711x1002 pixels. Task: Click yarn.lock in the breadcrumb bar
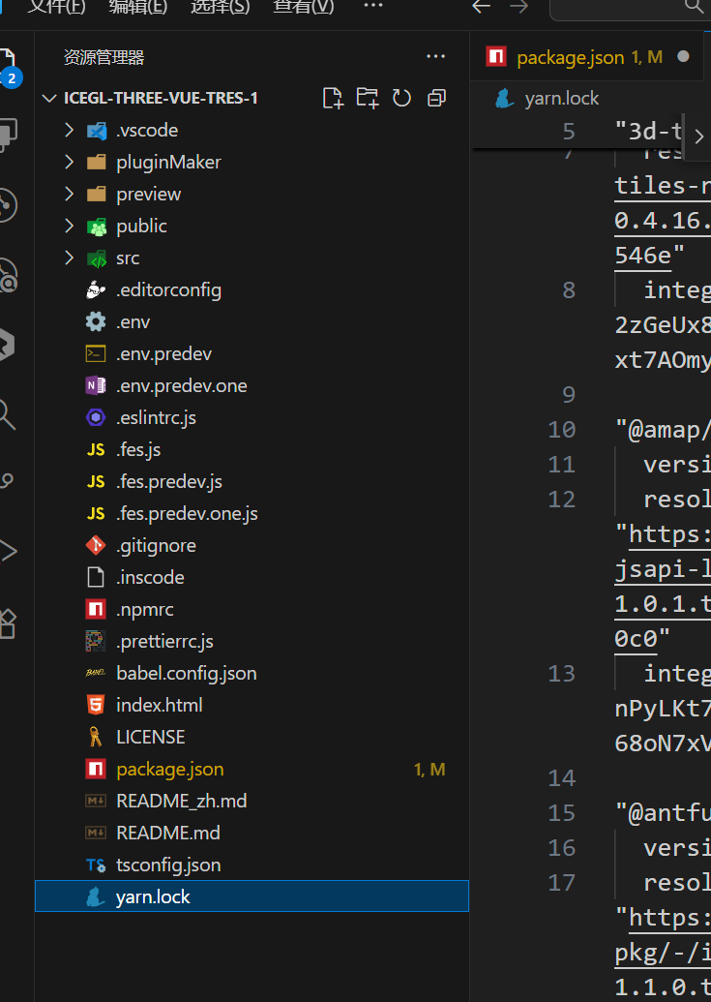point(561,98)
